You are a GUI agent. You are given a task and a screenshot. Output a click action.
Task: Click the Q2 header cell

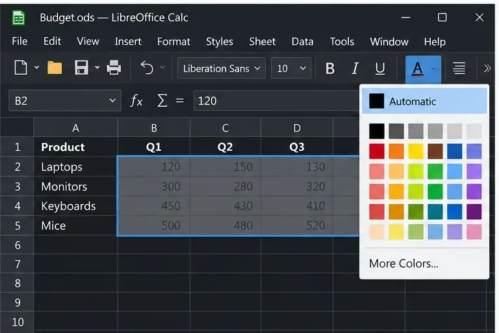225,147
